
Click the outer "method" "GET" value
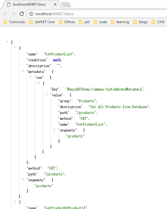53,168
